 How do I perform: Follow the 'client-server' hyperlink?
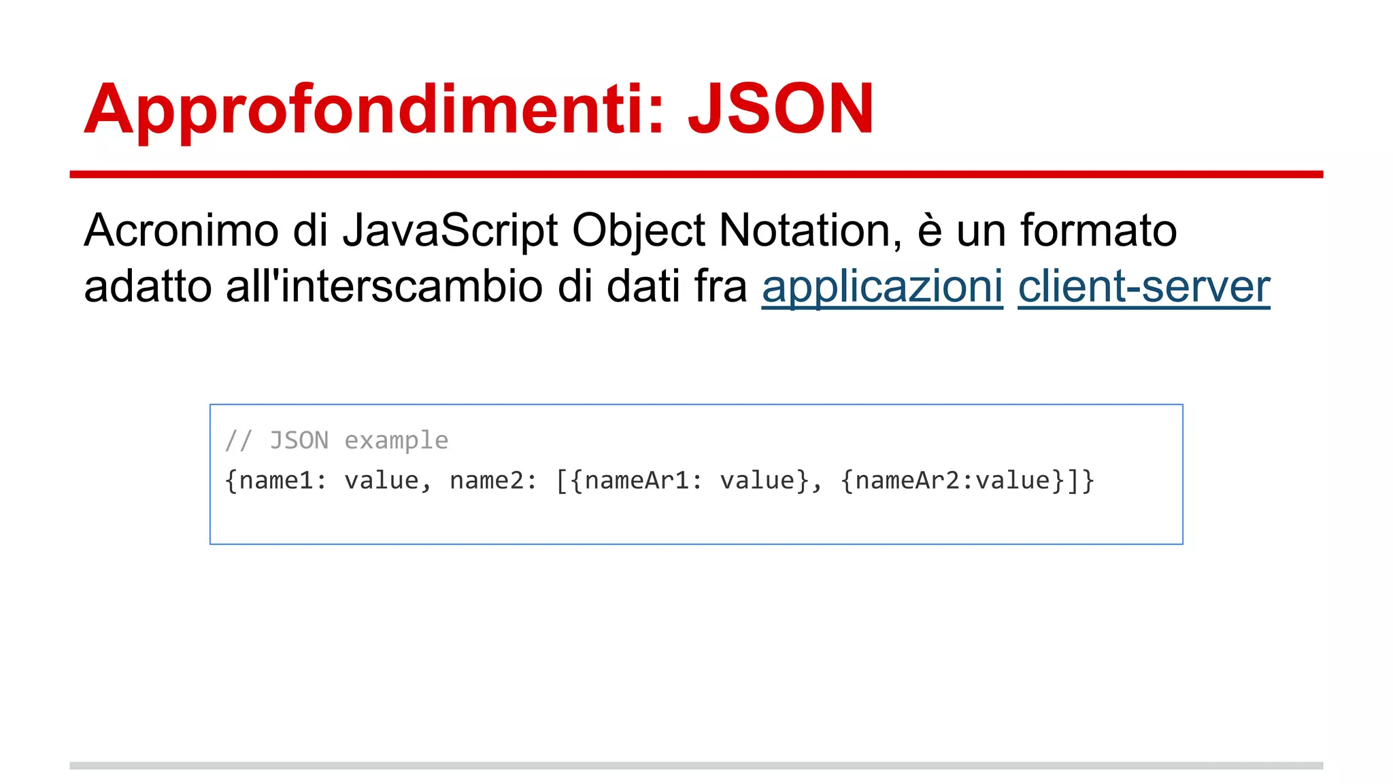pos(1144,287)
